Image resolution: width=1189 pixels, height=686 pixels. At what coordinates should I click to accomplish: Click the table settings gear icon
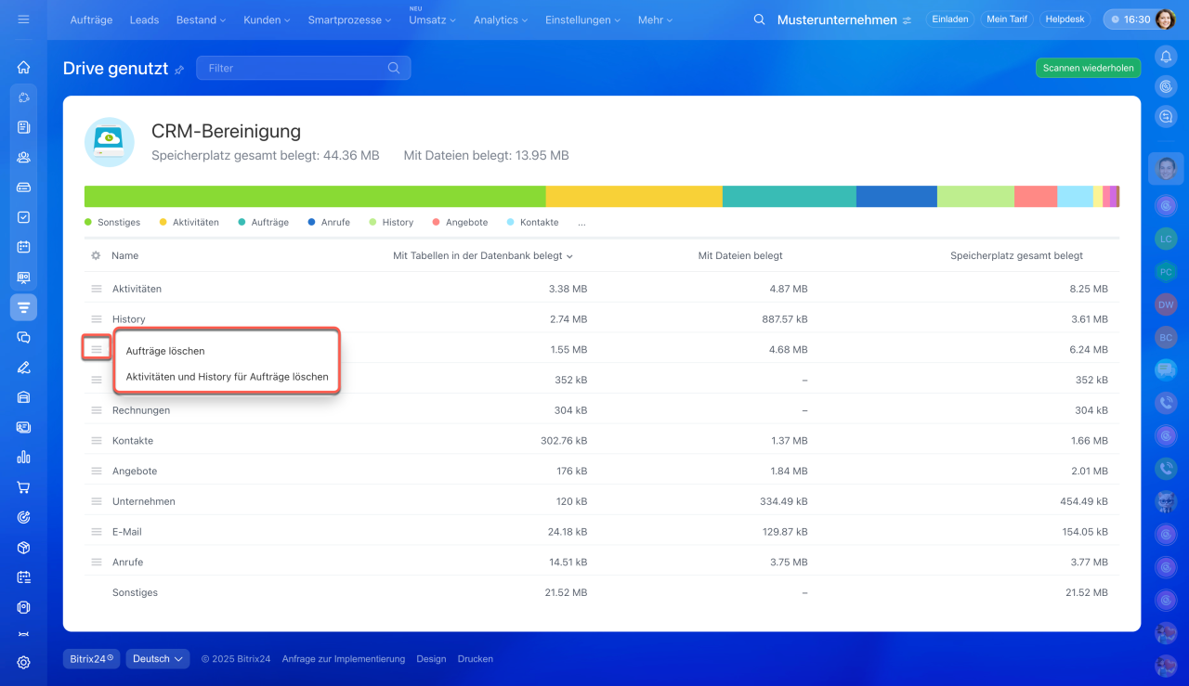point(96,255)
